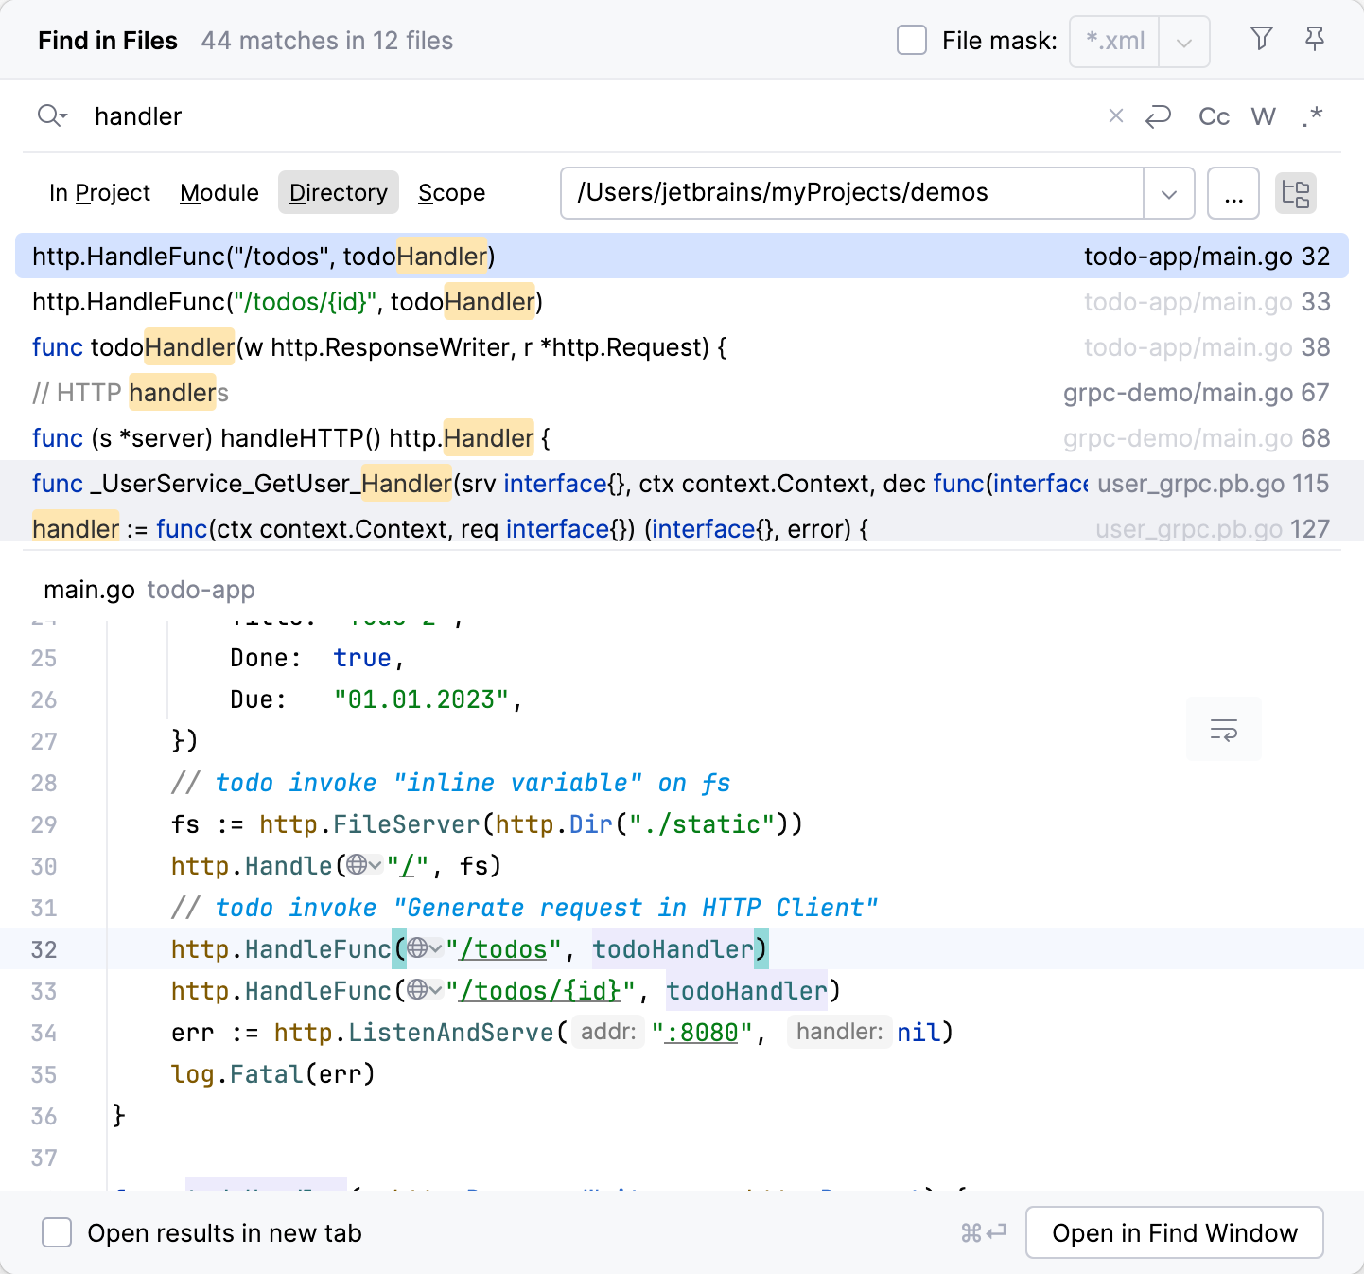The height and width of the screenshot is (1274, 1364).
Task: Pin the Find in Files popup
Action: 1315,39
